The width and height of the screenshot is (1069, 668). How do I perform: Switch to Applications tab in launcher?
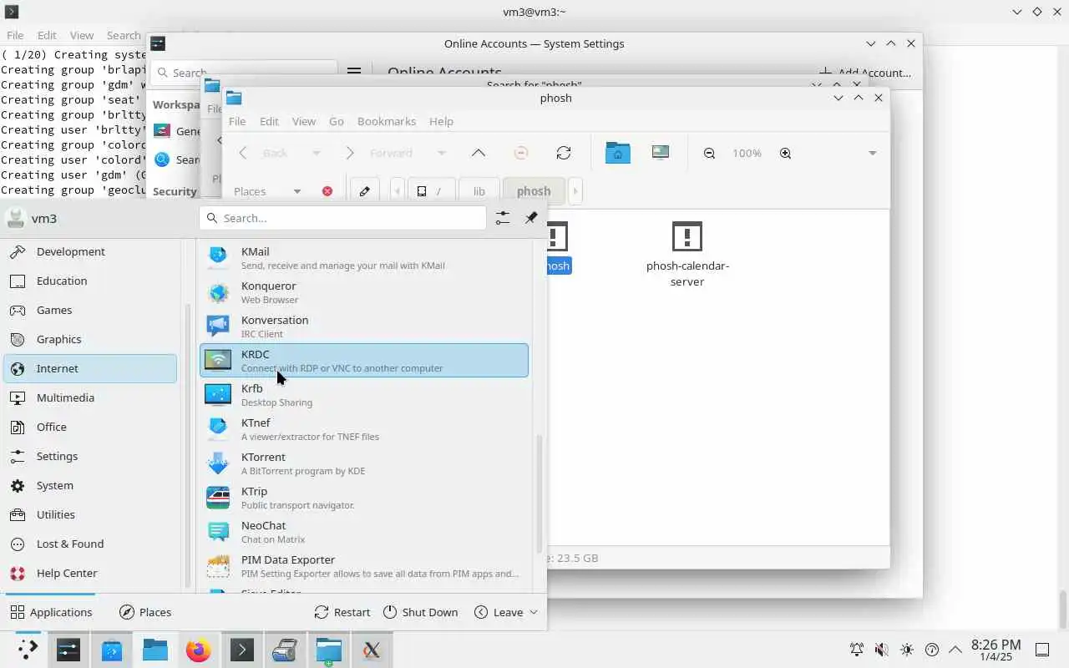pos(51,612)
